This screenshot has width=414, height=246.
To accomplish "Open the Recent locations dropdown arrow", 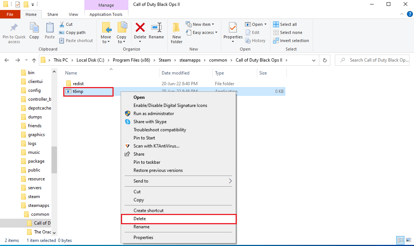I will coord(26,60).
